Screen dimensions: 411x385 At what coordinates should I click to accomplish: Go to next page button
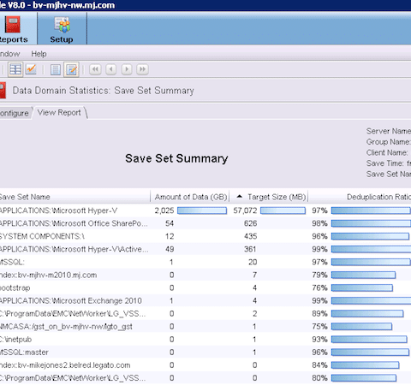coord(127,69)
